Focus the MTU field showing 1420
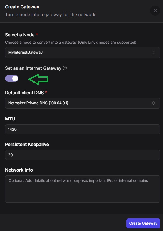Screen dimensions: 163x231 [x=83, y=129]
